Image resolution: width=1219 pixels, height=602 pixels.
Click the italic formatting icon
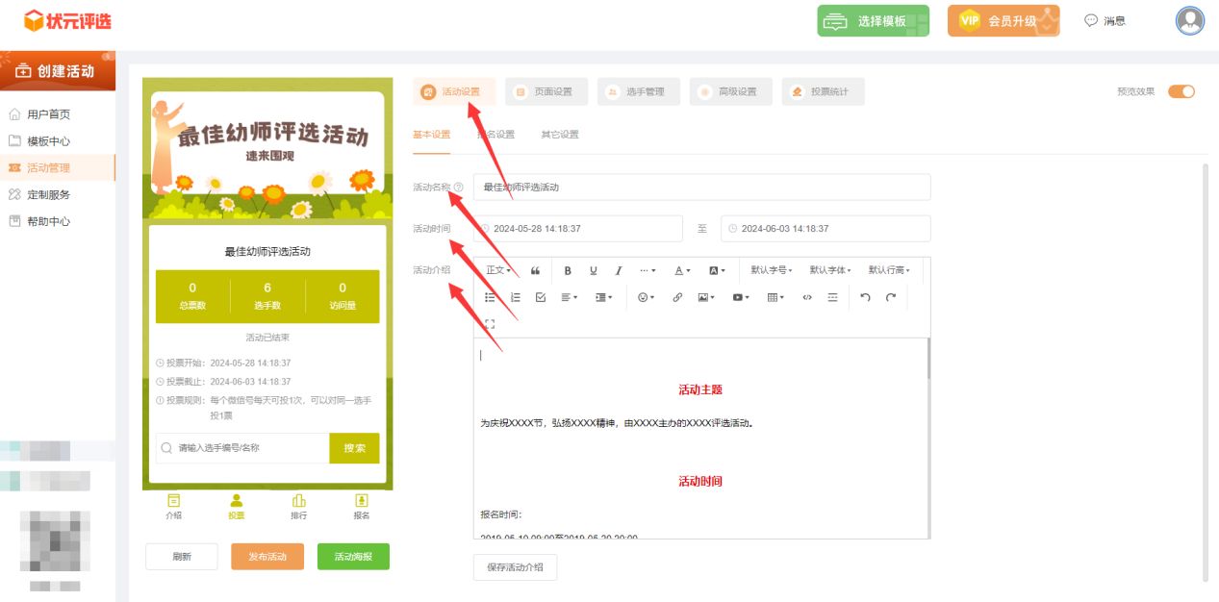(619, 271)
